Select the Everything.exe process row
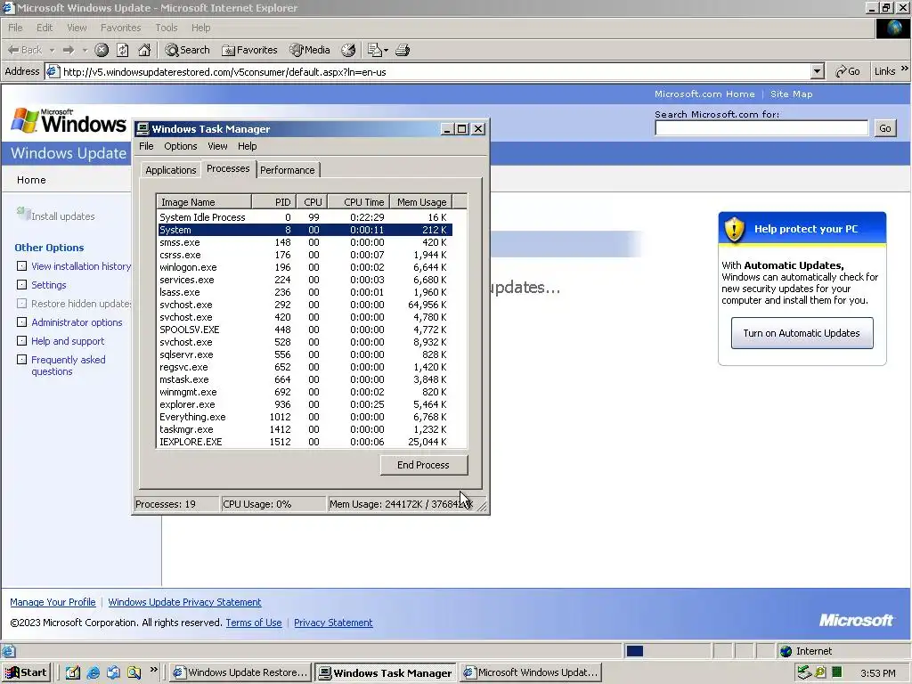 [x=305, y=417]
